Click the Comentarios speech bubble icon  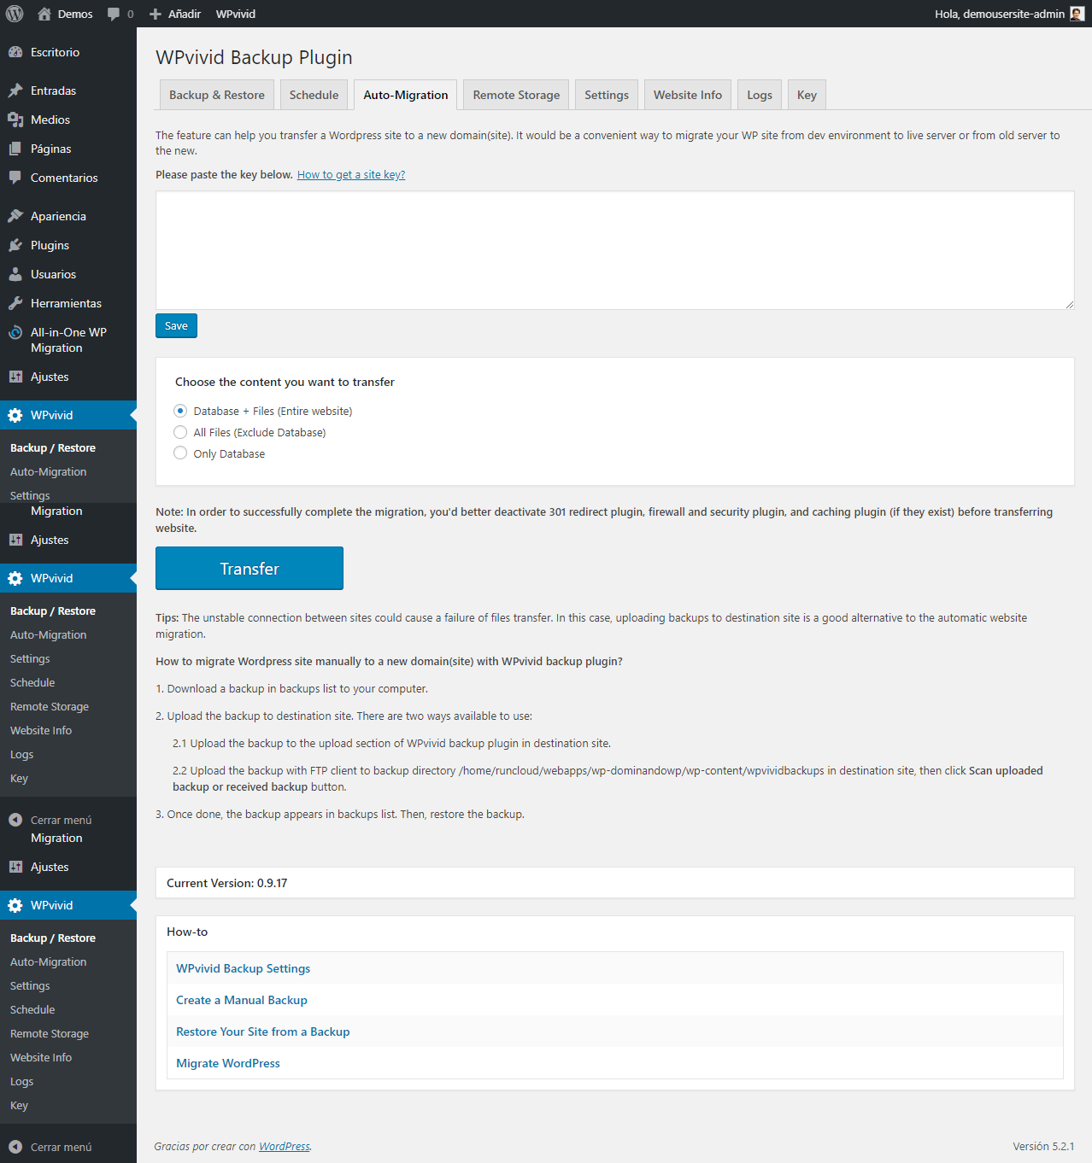(15, 178)
